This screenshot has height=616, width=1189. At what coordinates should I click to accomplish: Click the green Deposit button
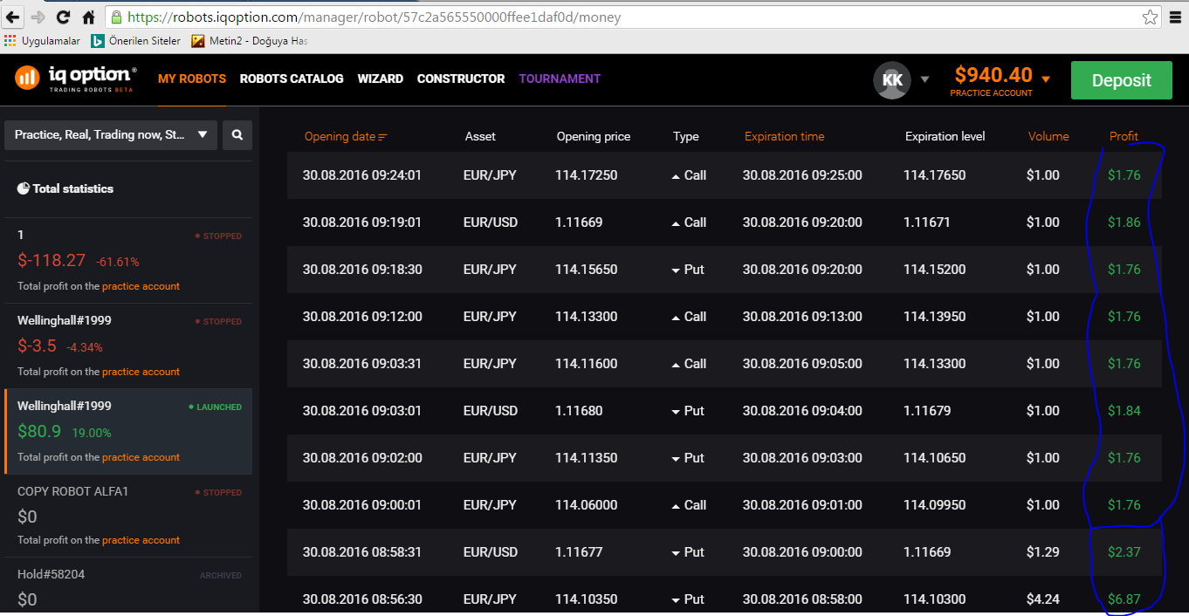(x=1122, y=80)
